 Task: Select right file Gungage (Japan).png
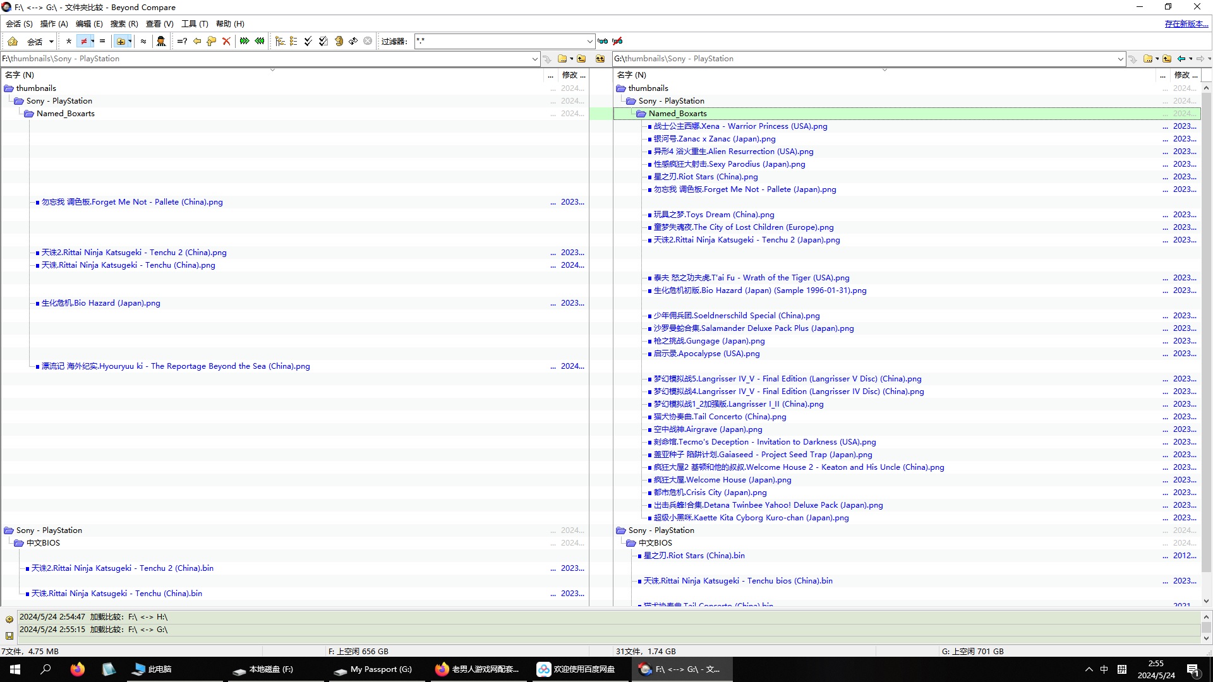tap(709, 341)
